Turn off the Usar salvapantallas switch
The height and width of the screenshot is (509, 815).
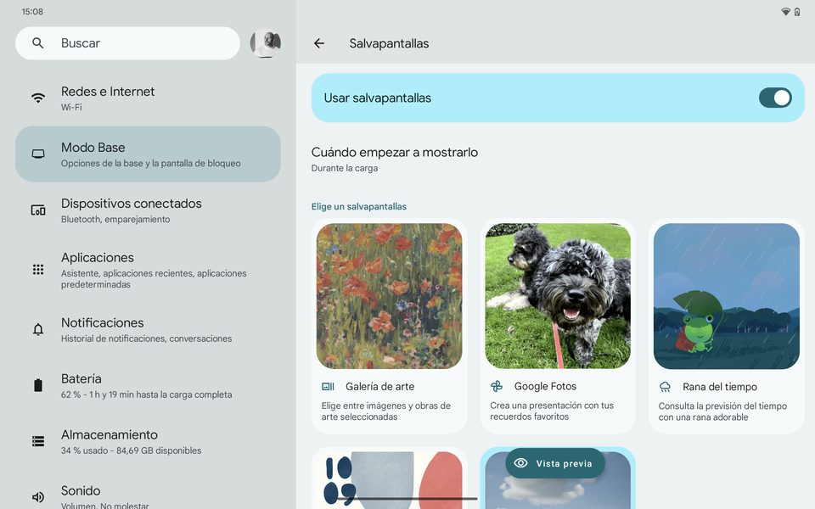tap(775, 98)
